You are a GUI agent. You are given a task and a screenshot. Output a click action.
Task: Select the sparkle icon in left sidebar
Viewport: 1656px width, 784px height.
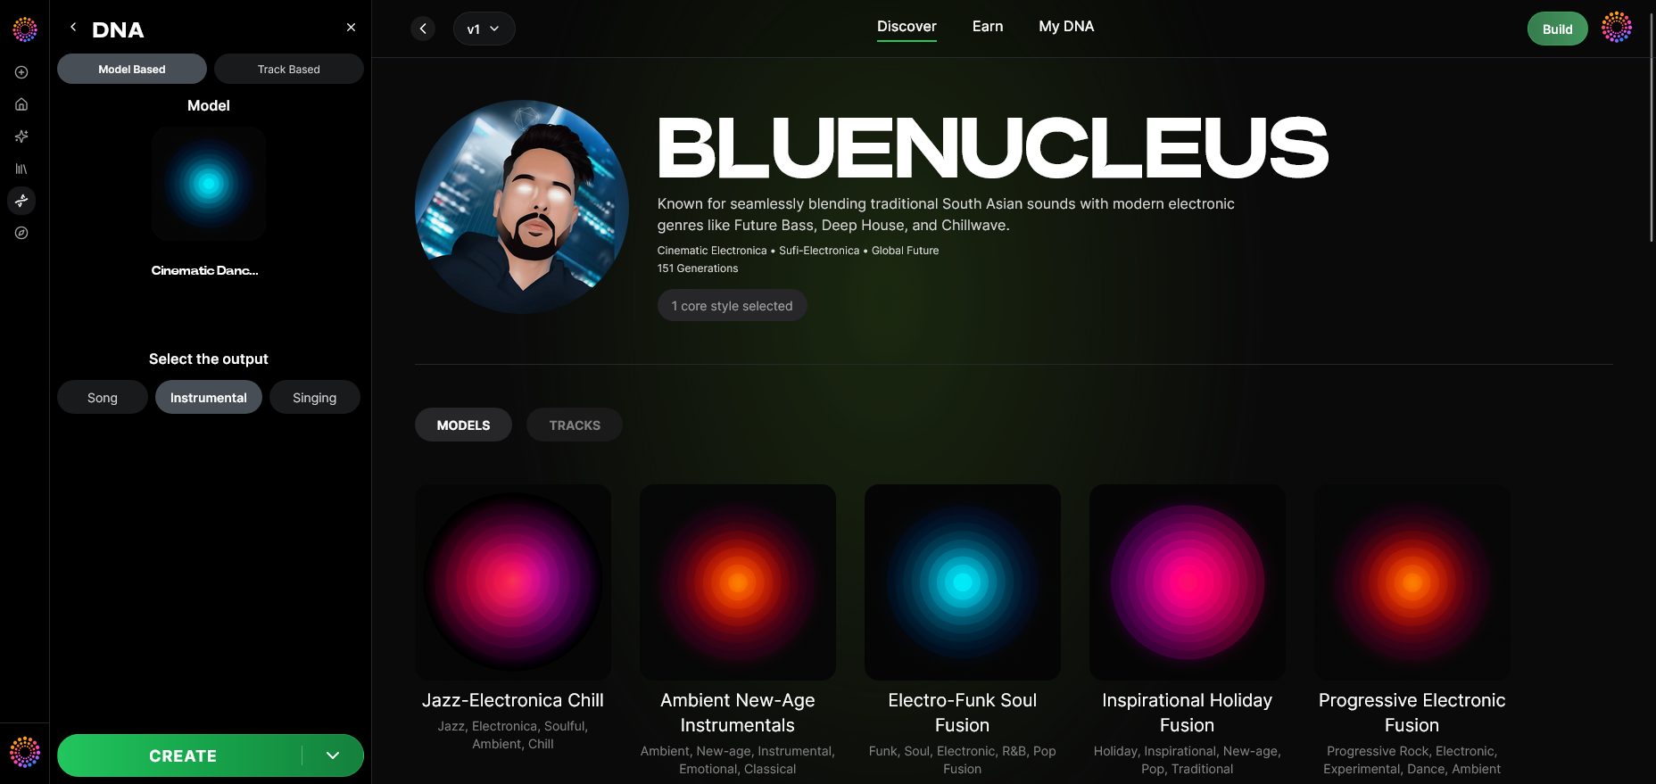[21, 136]
